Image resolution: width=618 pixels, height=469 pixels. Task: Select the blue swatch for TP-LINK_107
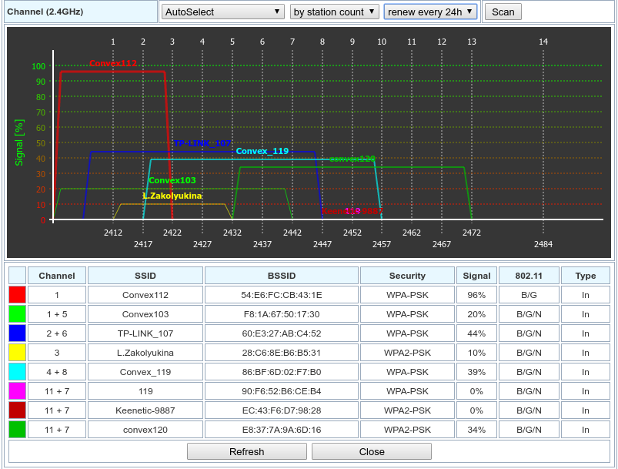click(x=17, y=333)
